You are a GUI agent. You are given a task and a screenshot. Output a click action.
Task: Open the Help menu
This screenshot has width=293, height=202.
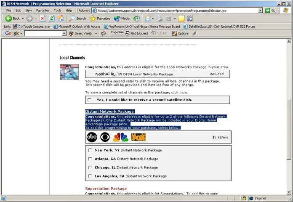tap(69, 11)
